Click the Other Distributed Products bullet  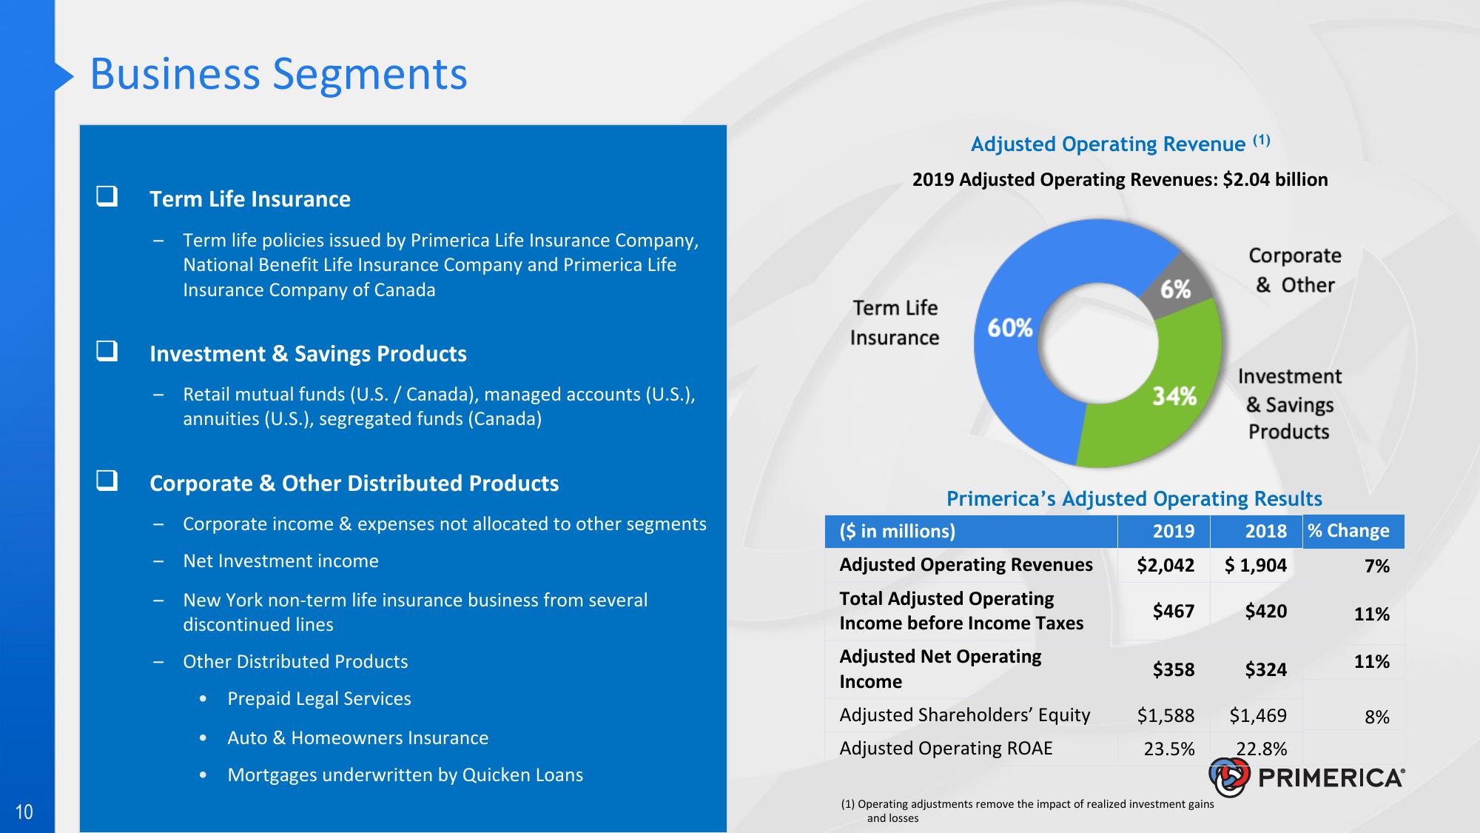295,662
